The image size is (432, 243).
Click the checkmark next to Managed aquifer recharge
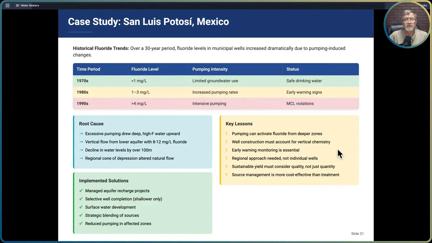(81, 191)
